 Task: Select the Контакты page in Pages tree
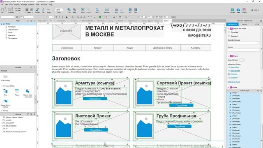tap(12, 35)
